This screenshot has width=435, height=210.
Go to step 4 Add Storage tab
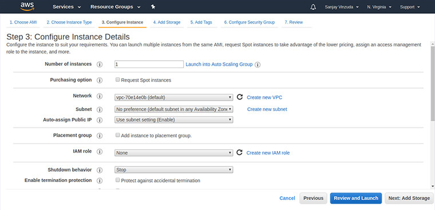click(x=167, y=22)
